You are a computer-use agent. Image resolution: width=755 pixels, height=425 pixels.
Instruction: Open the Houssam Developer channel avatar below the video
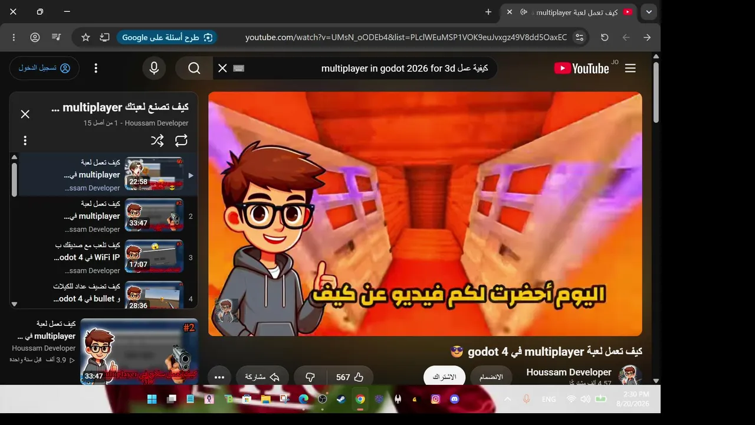(x=630, y=376)
